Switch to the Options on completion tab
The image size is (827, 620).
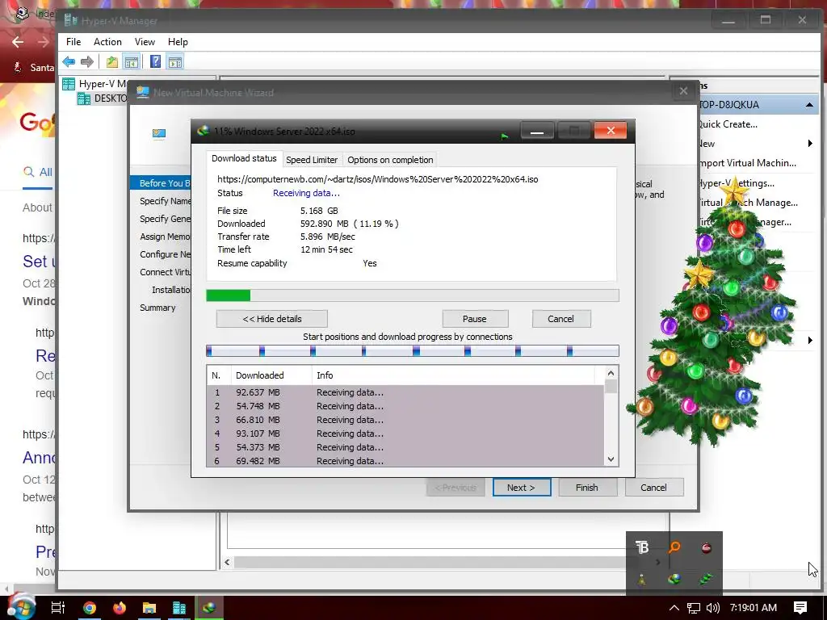[390, 160]
